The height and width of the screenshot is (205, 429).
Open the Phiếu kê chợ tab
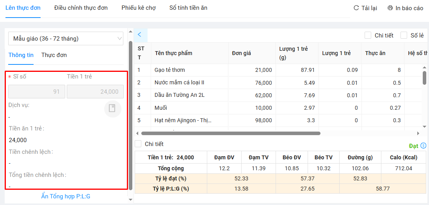coord(139,8)
